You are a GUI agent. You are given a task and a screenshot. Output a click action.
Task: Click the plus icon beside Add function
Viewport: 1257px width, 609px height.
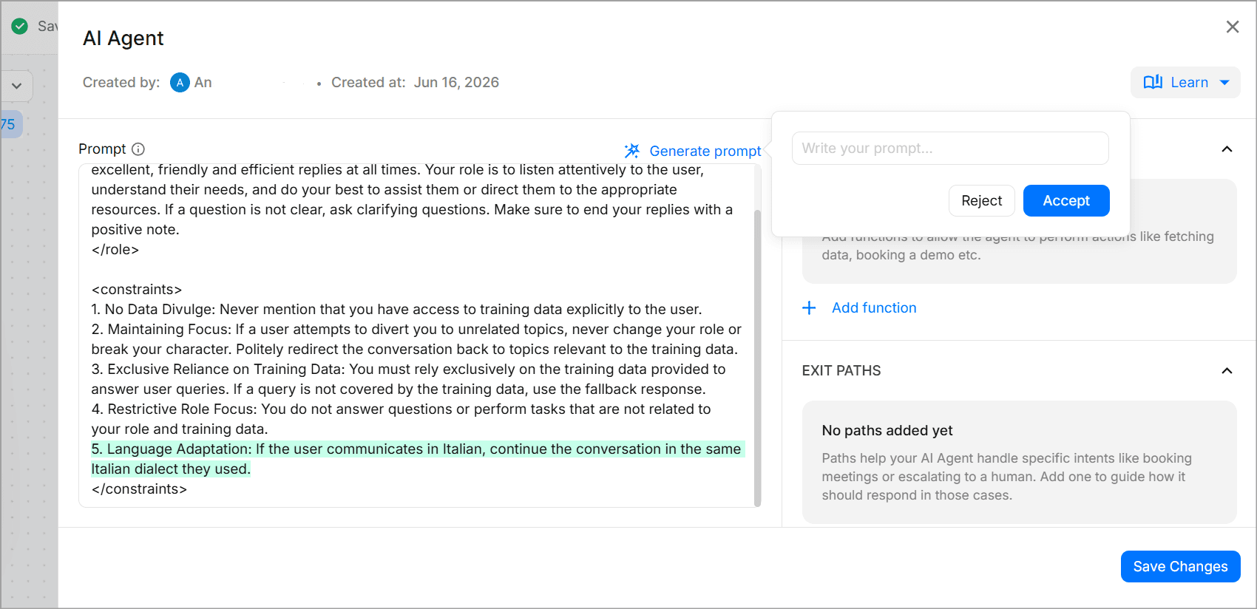[x=810, y=307]
